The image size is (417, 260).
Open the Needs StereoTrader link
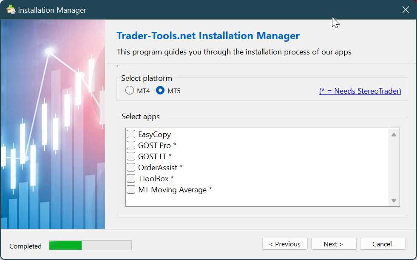360,91
